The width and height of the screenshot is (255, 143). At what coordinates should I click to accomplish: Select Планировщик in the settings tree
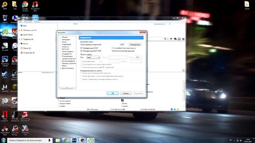67,56
